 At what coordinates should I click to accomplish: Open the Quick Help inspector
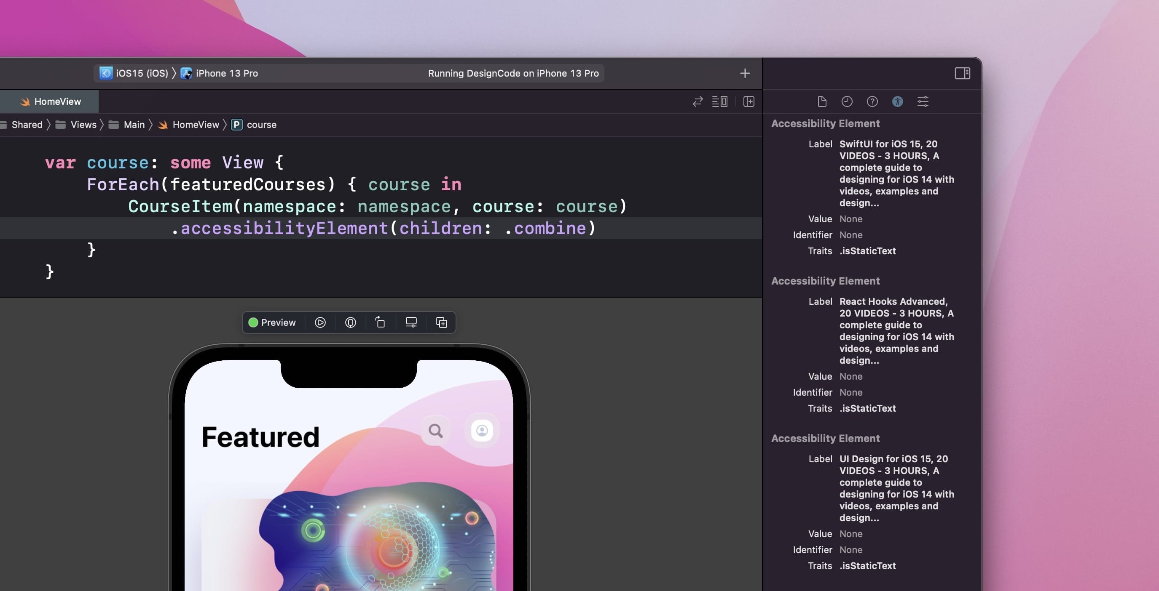(872, 101)
